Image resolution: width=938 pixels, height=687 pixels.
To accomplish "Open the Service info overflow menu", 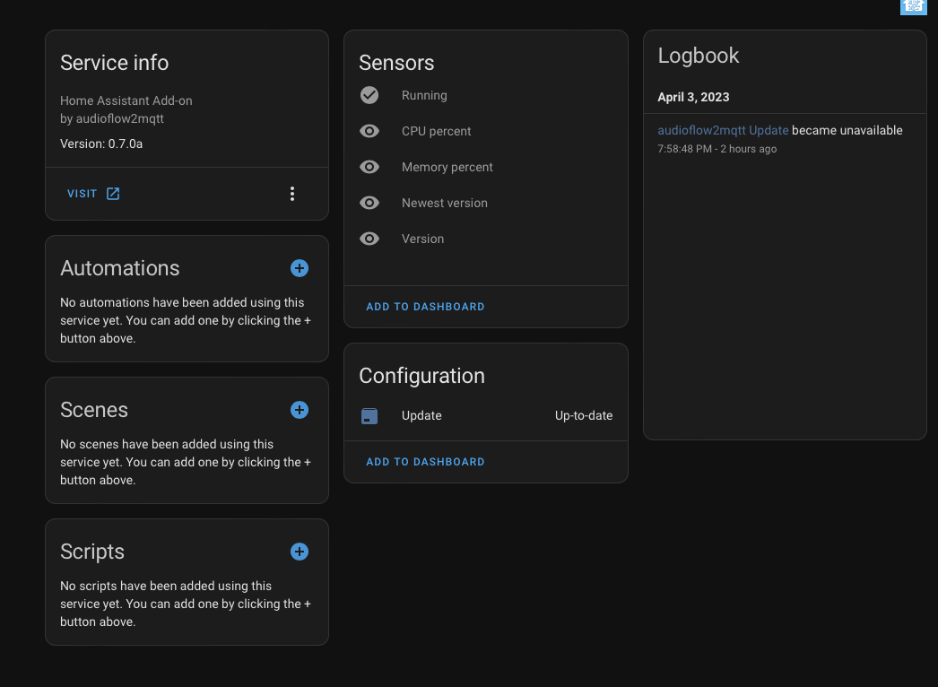I will (x=291, y=193).
